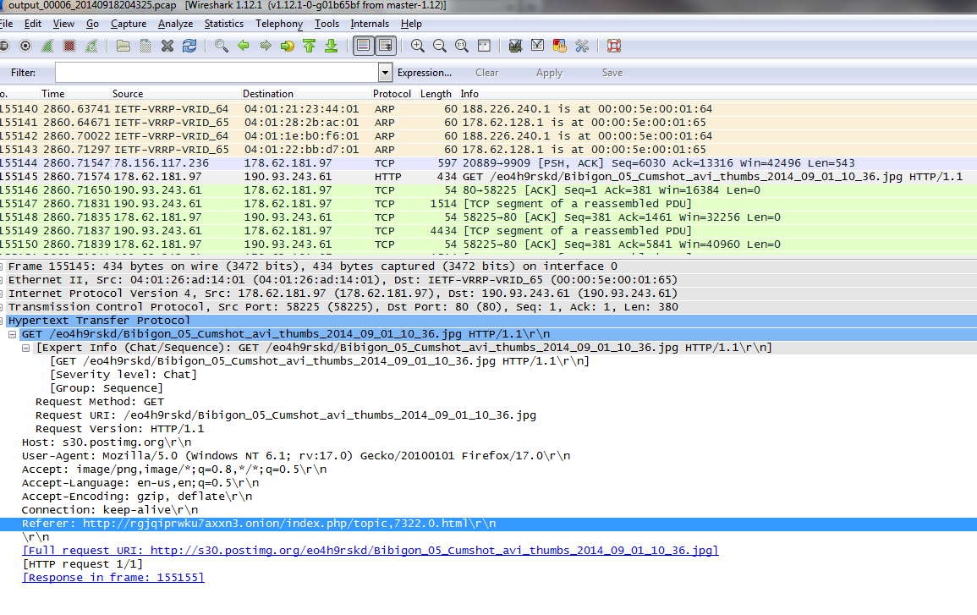Go forward in packet history
977x615 pixels.
266,47
